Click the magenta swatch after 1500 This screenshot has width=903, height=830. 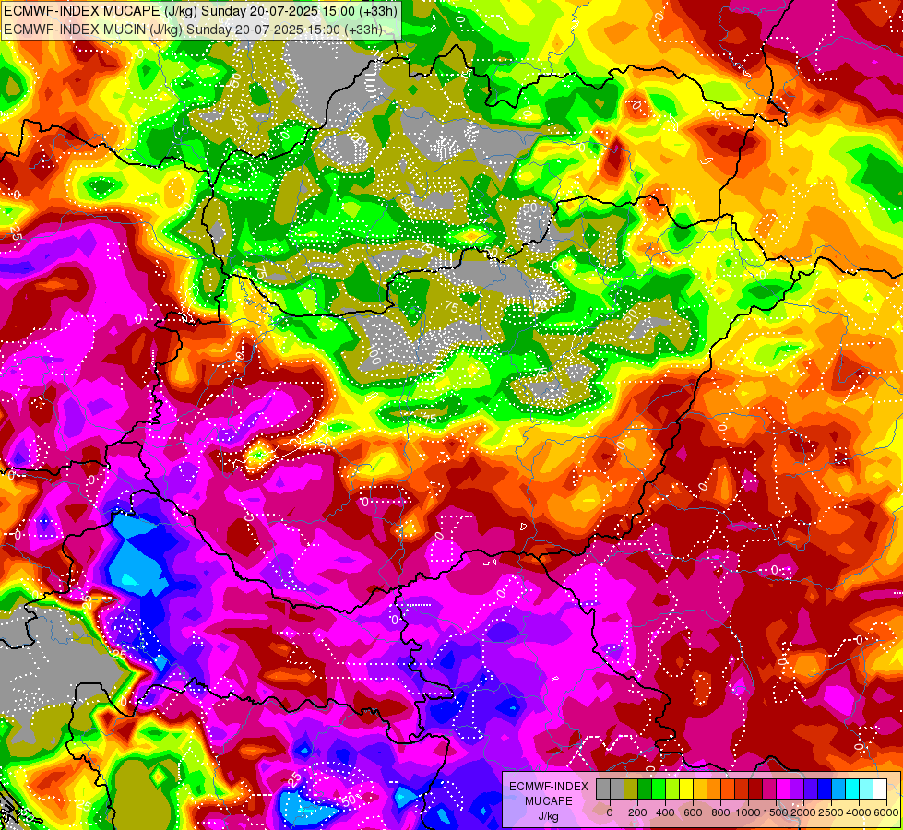[784, 789]
